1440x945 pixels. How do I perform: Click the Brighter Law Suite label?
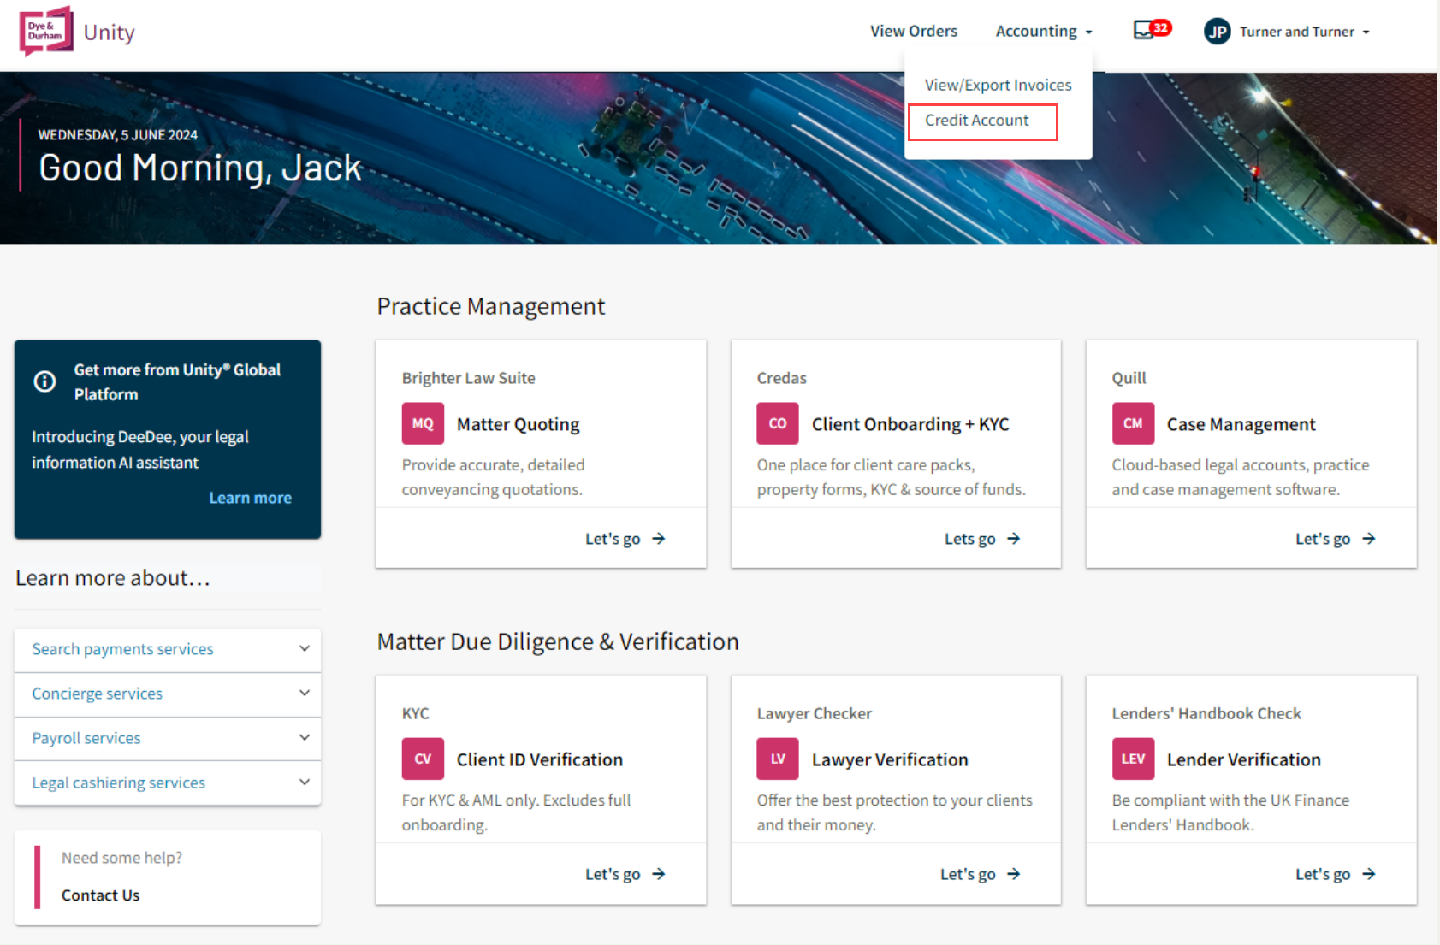click(x=468, y=378)
